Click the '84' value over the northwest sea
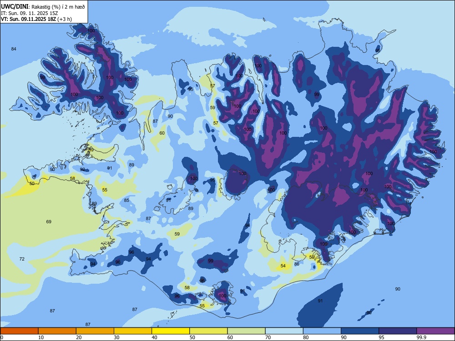The height and width of the screenshot is (341, 455). click(14, 49)
